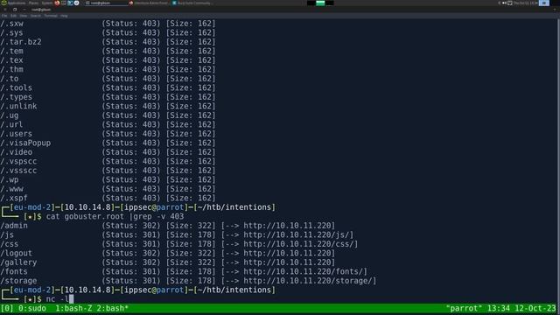Click the /.www entry
Image resolution: width=560 pixels, height=315 pixels.
click(x=11, y=189)
